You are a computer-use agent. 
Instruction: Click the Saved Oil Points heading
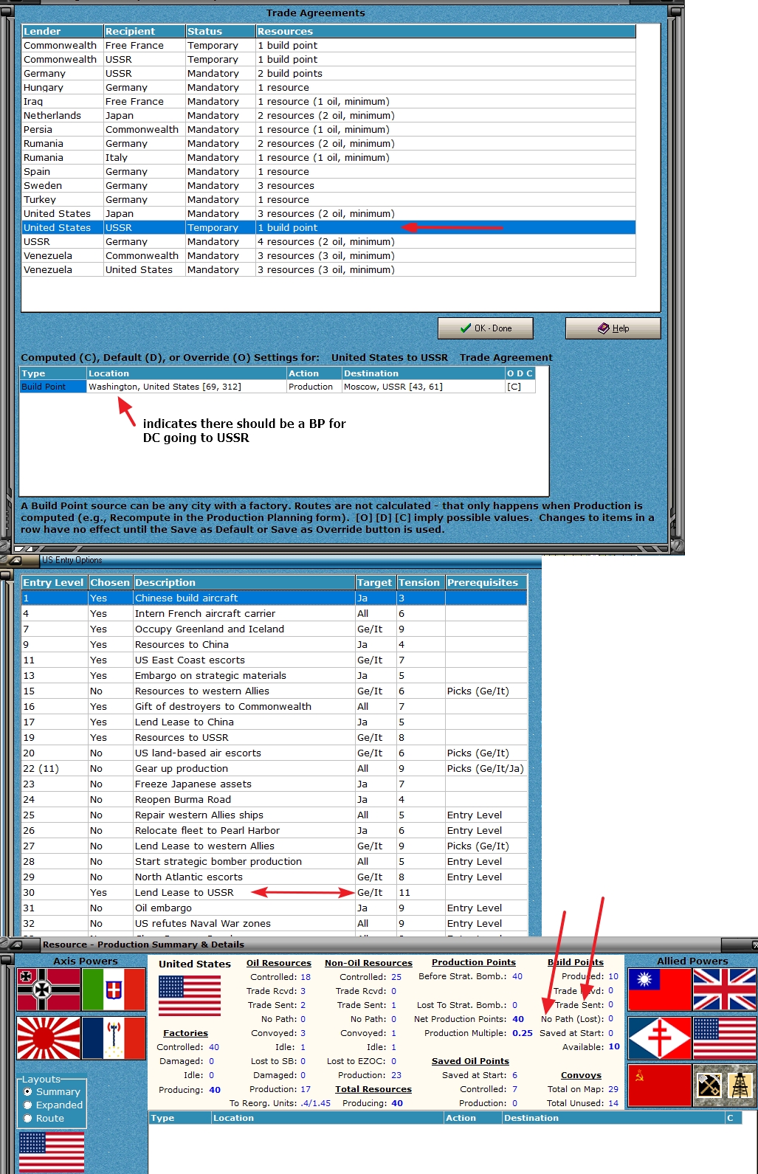(x=470, y=1061)
